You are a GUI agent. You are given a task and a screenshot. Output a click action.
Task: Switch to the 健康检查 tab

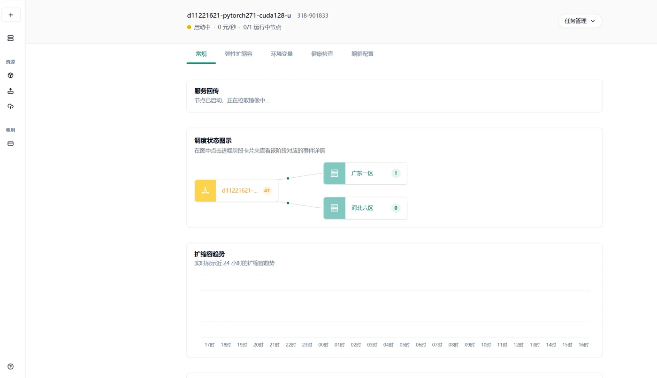[322, 54]
